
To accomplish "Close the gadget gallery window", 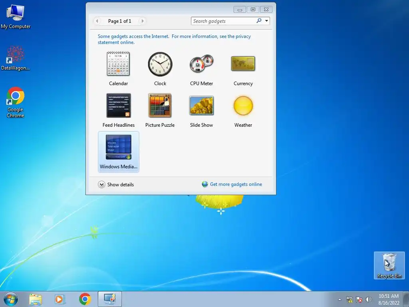I will coord(266,10).
